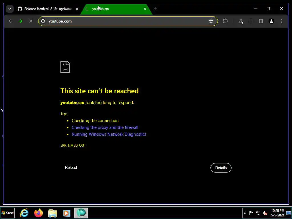Open Chrome's three-dot menu
This screenshot has width=292, height=219.
281,21
